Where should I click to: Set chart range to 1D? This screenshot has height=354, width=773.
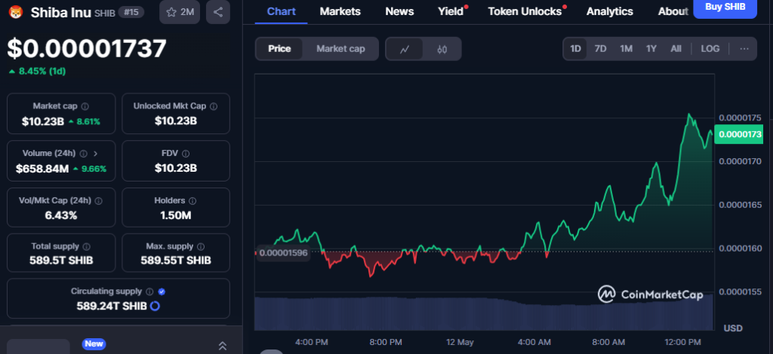[x=575, y=49]
